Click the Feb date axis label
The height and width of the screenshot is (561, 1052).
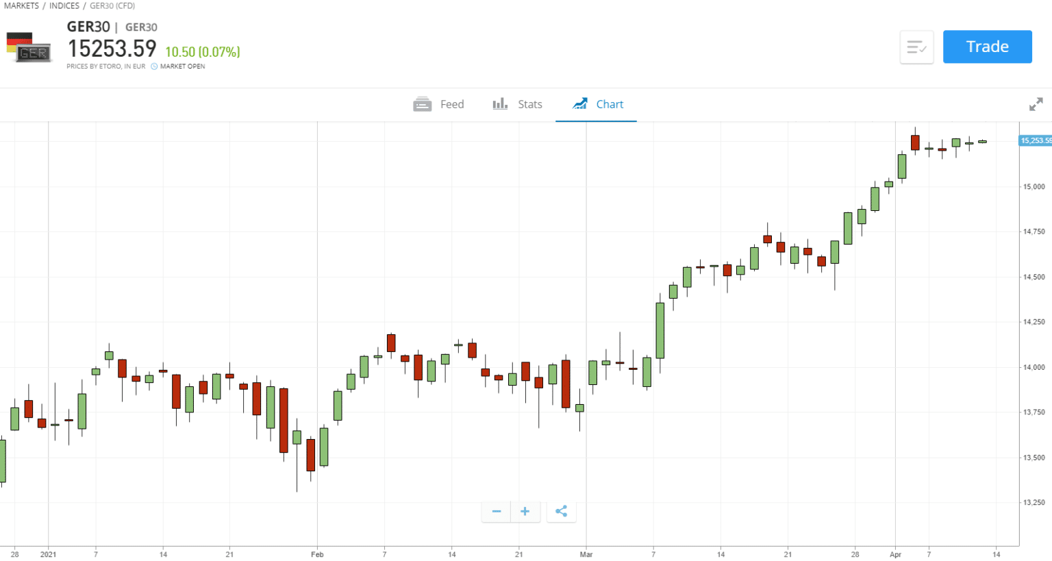pyautogui.click(x=317, y=554)
